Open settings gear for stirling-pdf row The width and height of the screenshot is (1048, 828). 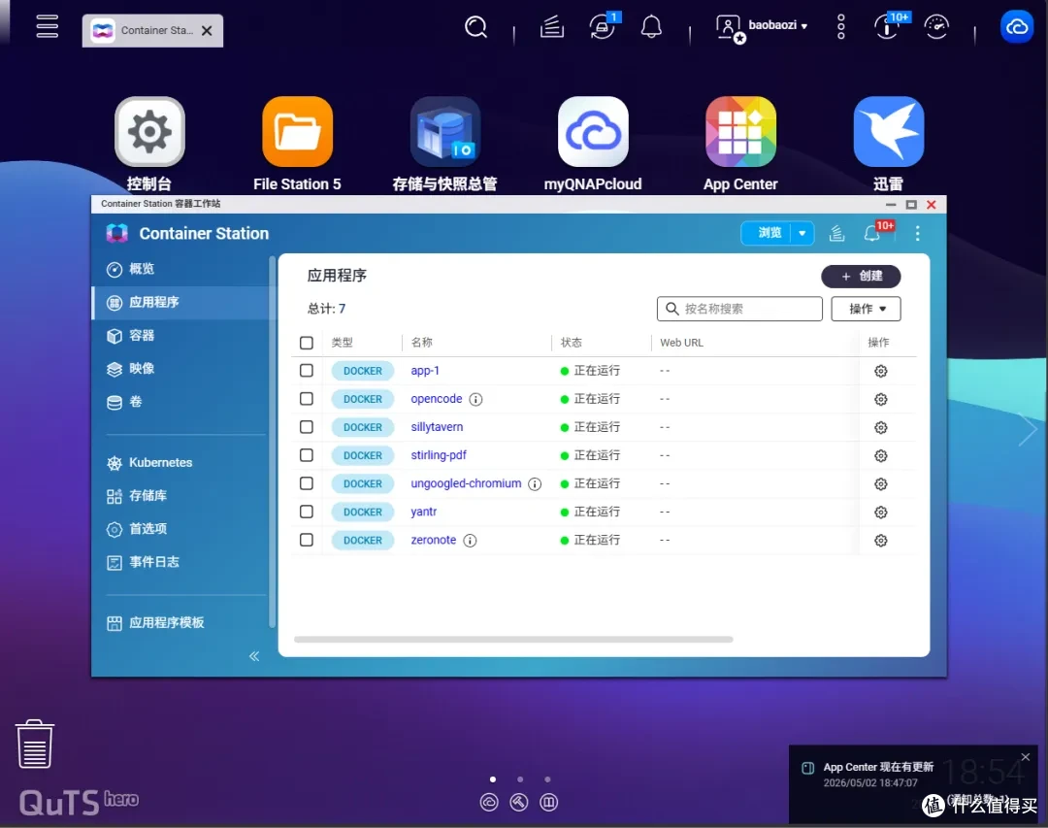pyautogui.click(x=881, y=455)
